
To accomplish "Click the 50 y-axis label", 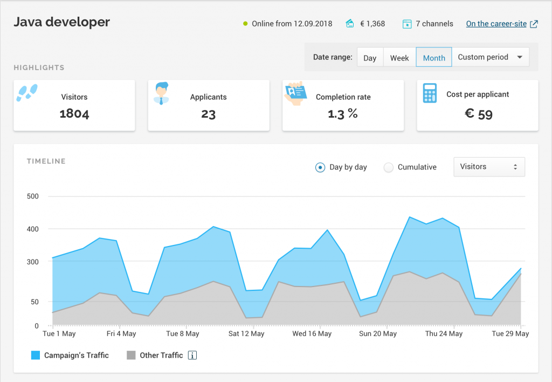I will [x=35, y=302].
